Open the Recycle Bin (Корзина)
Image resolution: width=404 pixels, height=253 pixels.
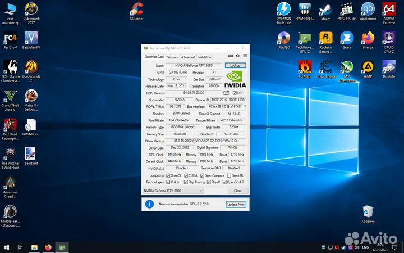click(368, 214)
